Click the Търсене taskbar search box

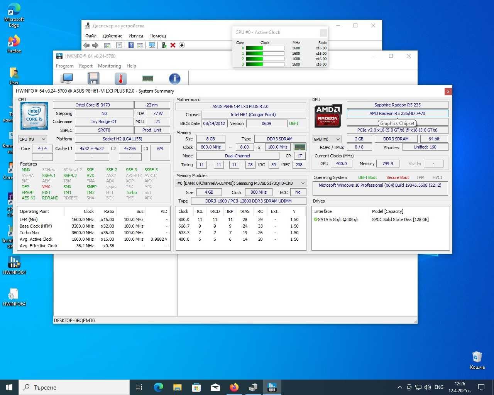point(74,387)
